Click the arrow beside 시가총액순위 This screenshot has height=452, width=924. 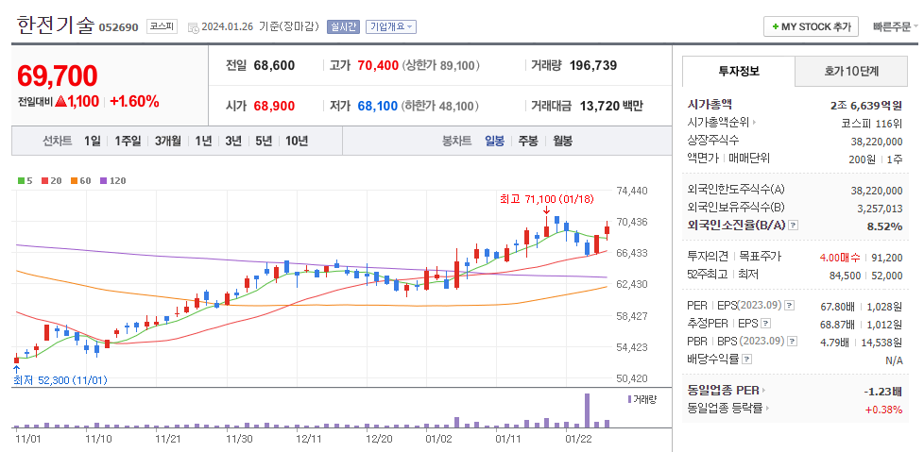pos(754,123)
